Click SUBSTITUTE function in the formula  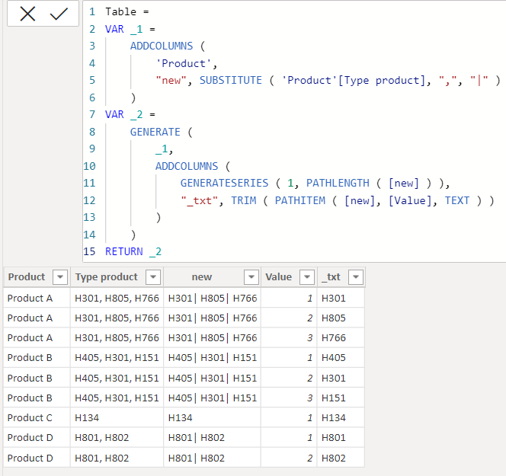pyautogui.click(x=231, y=80)
